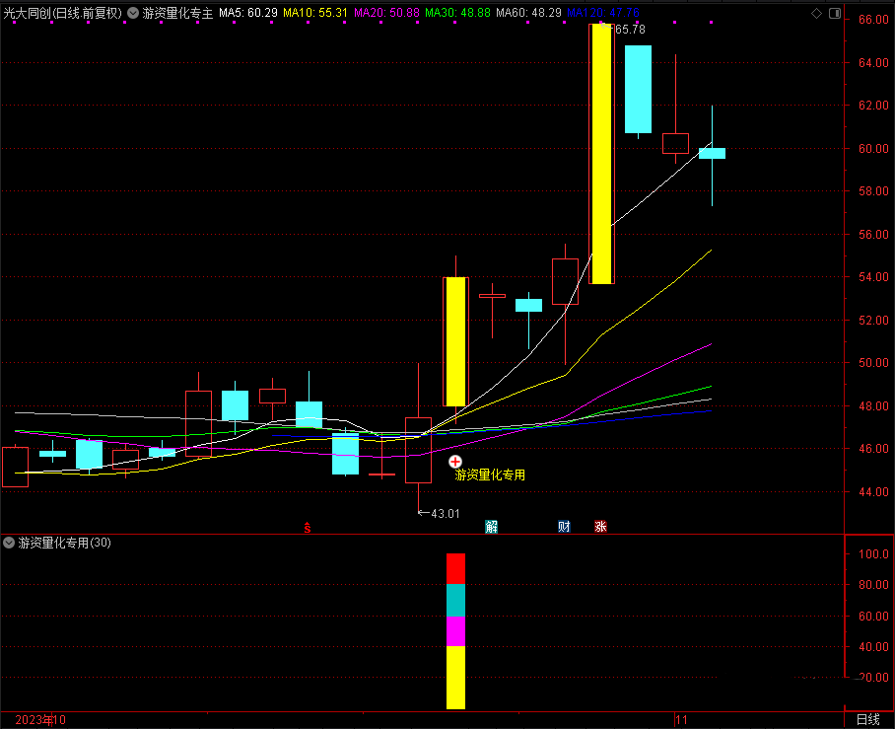The width and height of the screenshot is (895, 729).
Task: Click the 游资量化专主 indicator name
Action: 177,13
